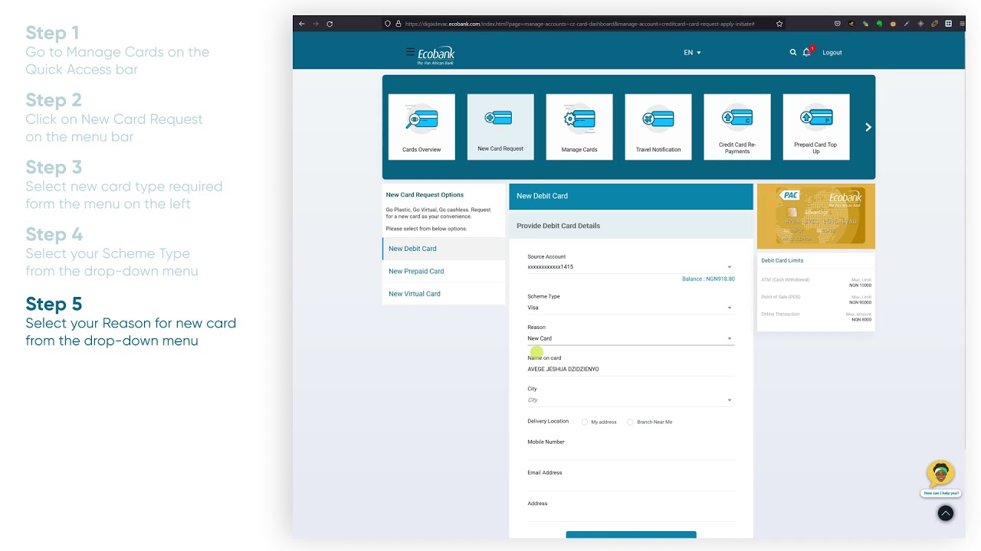Open Manage Cards tile

[x=579, y=127]
